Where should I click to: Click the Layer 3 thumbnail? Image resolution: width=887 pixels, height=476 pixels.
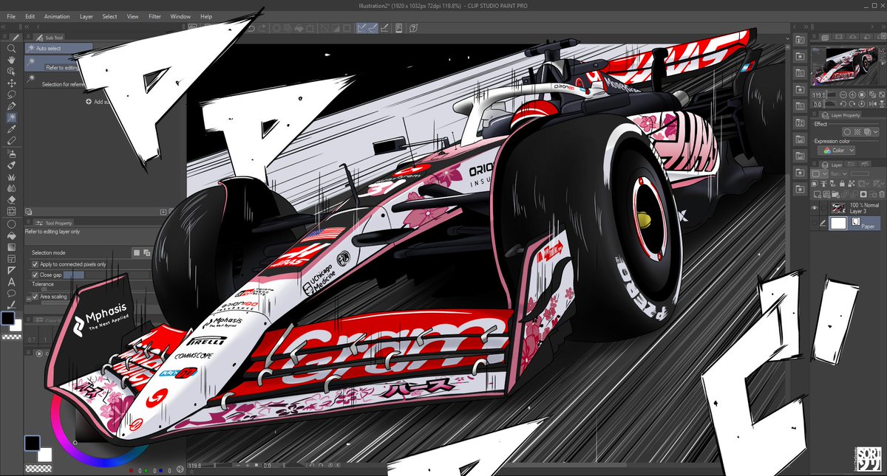837,208
